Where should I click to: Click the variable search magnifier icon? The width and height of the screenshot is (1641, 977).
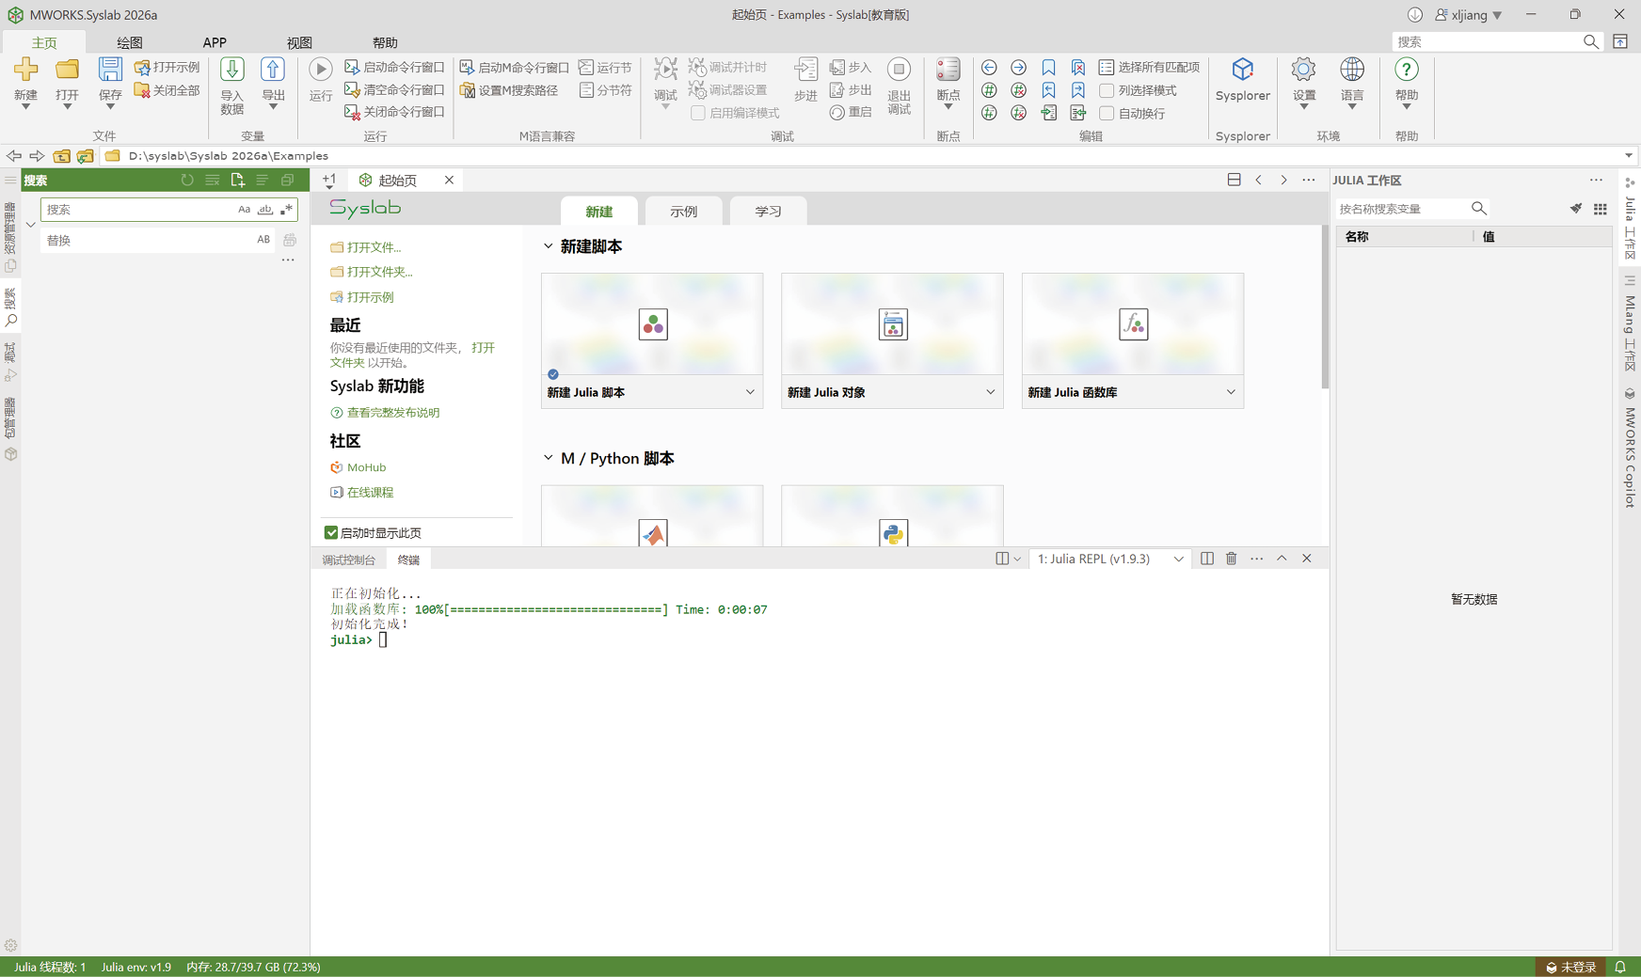(x=1479, y=209)
